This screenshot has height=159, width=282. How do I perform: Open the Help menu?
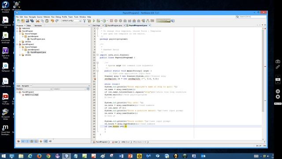(89, 17)
